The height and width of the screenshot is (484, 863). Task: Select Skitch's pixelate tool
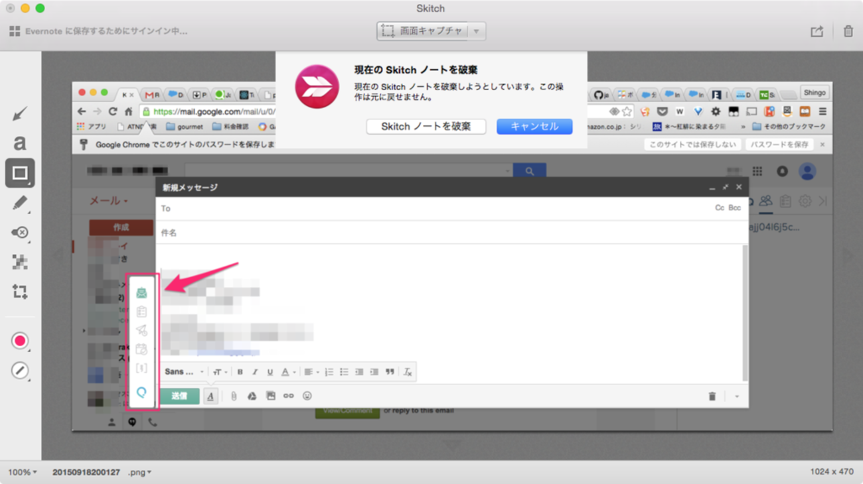[20, 262]
